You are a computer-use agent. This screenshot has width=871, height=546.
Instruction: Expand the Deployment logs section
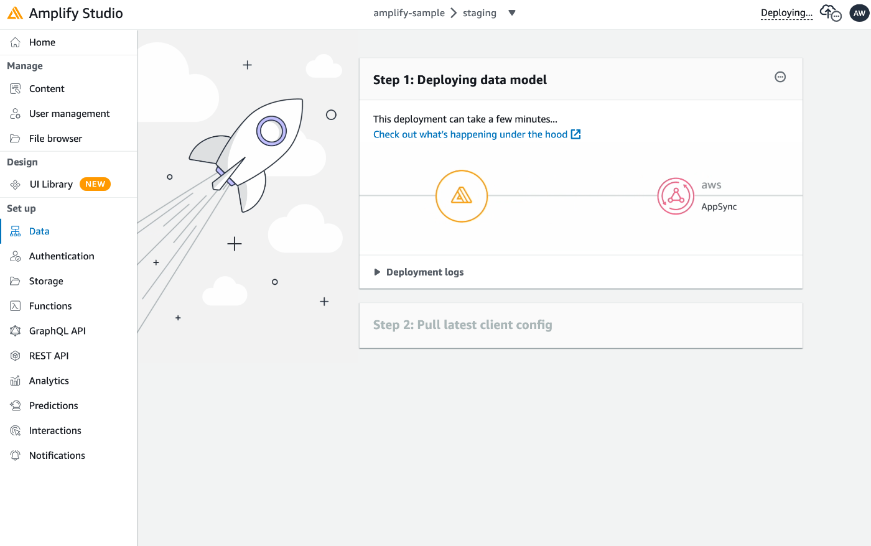(419, 272)
